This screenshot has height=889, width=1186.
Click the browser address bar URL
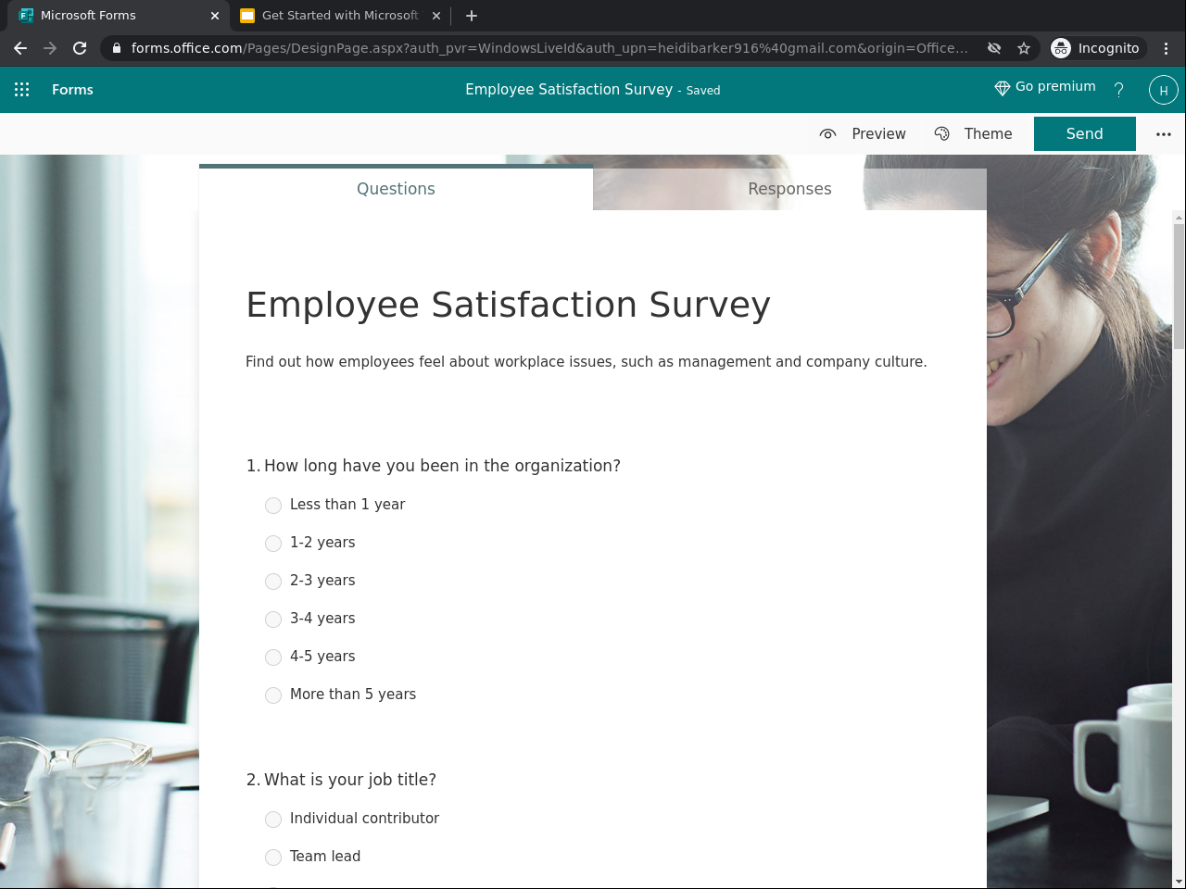click(x=549, y=48)
